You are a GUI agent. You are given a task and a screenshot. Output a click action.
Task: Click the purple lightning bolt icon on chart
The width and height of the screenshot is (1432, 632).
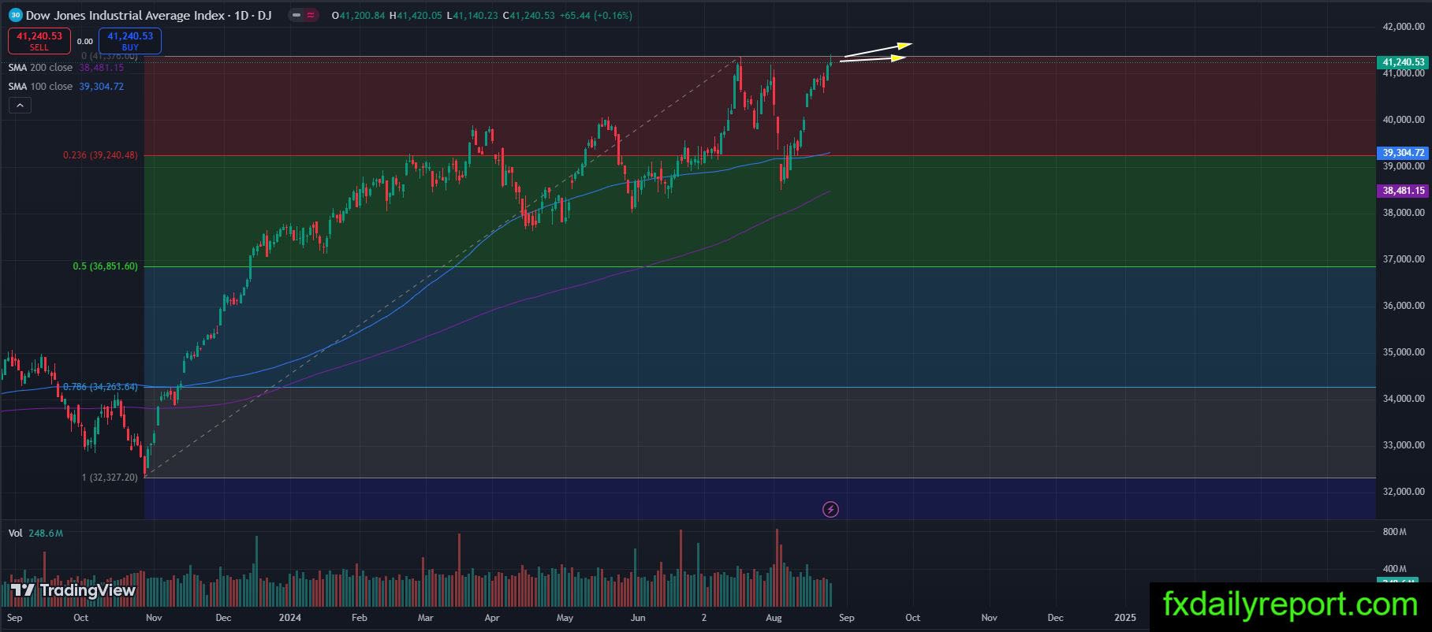pos(830,509)
